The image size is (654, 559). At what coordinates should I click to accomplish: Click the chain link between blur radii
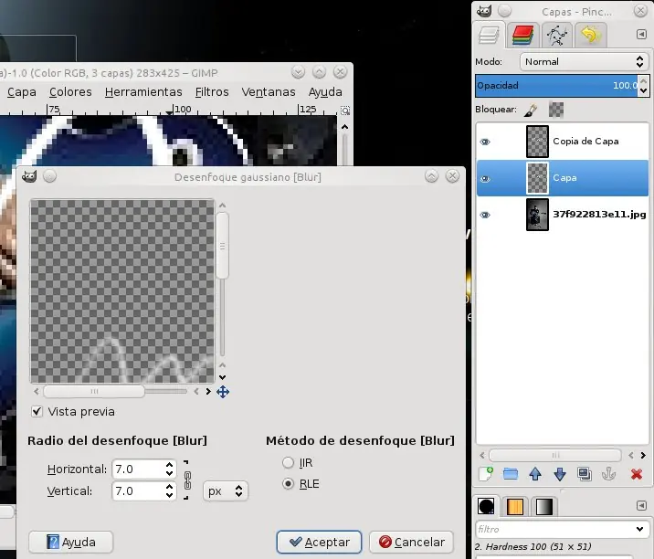point(189,480)
